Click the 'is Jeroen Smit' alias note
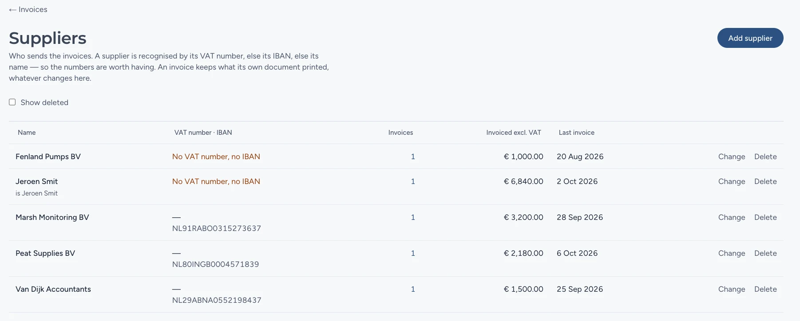 pyautogui.click(x=36, y=193)
